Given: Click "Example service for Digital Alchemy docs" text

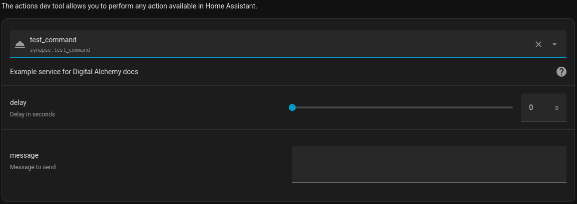Looking at the screenshot, I should 74,72.
